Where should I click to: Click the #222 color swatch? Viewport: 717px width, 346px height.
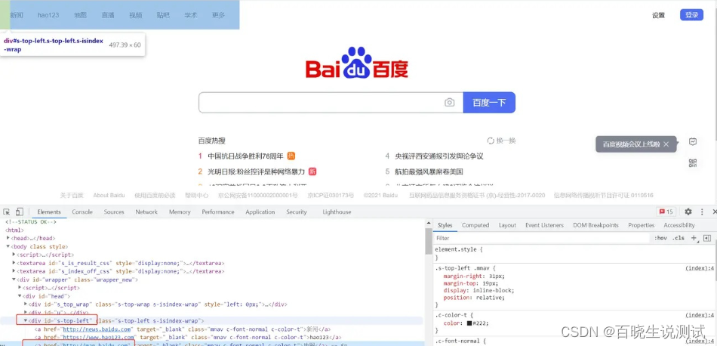pyautogui.click(x=469, y=323)
